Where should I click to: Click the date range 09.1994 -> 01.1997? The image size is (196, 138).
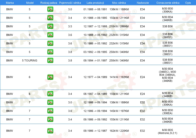95,60
